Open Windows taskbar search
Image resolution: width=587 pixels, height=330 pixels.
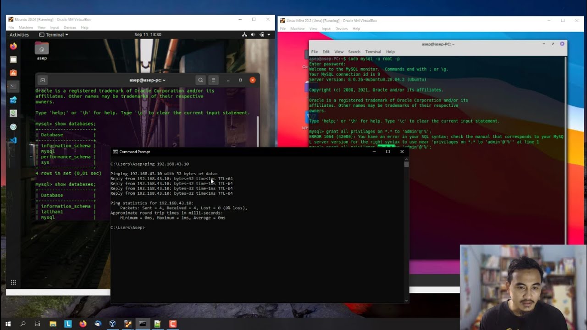click(23, 324)
